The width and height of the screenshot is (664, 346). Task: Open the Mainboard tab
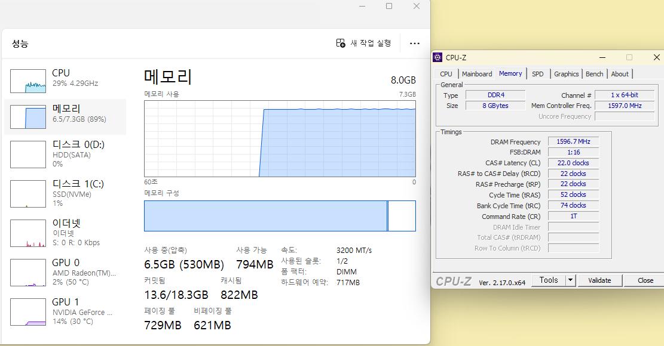pyautogui.click(x=477, y=74)
